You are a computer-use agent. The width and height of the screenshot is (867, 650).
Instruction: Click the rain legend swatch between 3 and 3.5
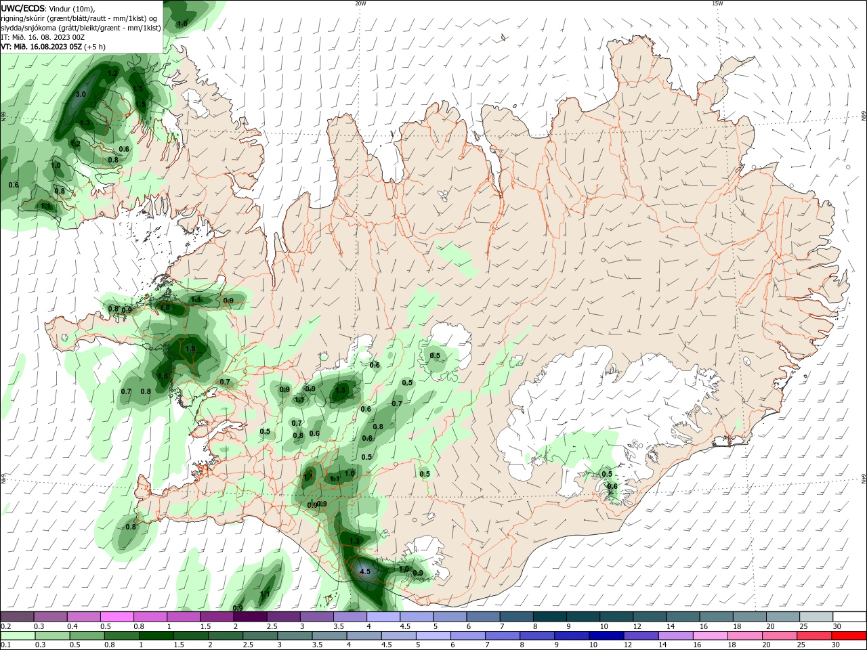pyautogui.click(x=295, y=636)
